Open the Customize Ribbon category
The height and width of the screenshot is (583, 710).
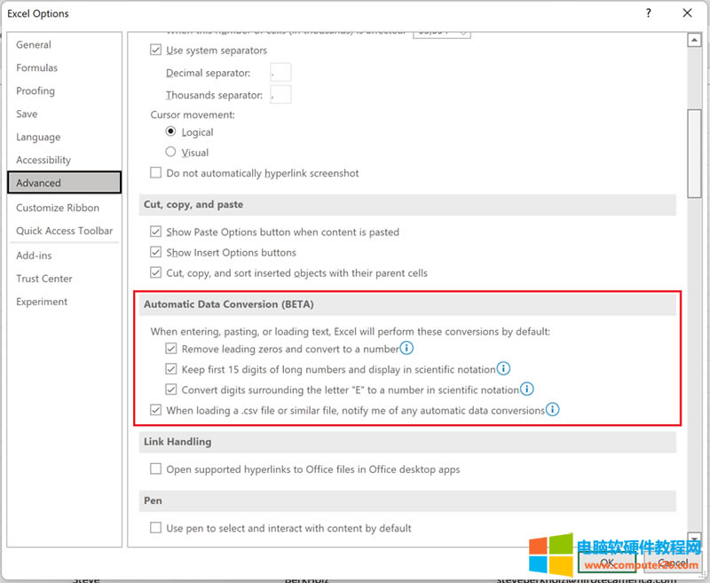58,208
